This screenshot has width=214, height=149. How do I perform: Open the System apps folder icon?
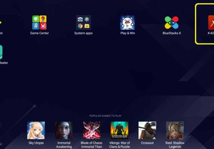pyautogui.click(x=83, y=23)
